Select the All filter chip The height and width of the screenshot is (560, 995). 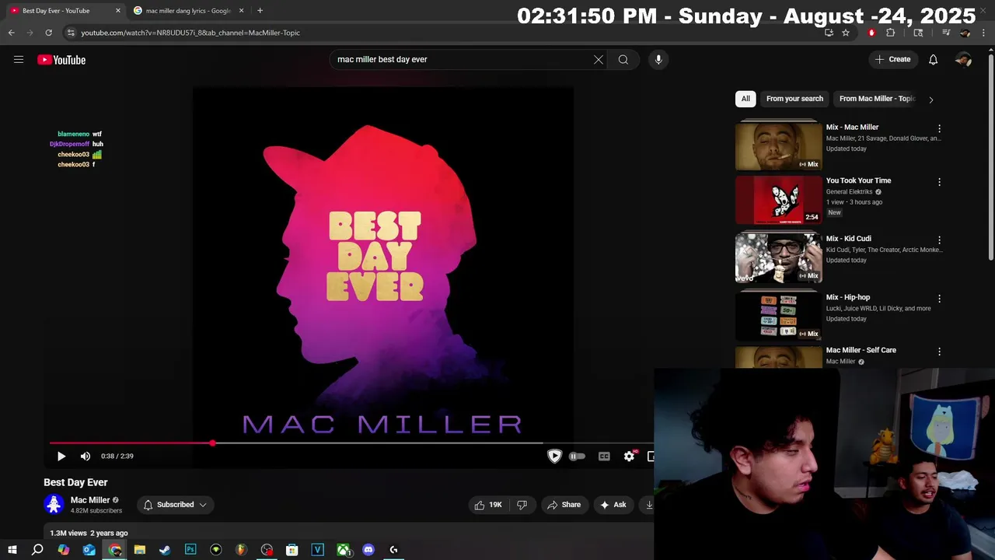pyautogui.click(x=745, y=99)
